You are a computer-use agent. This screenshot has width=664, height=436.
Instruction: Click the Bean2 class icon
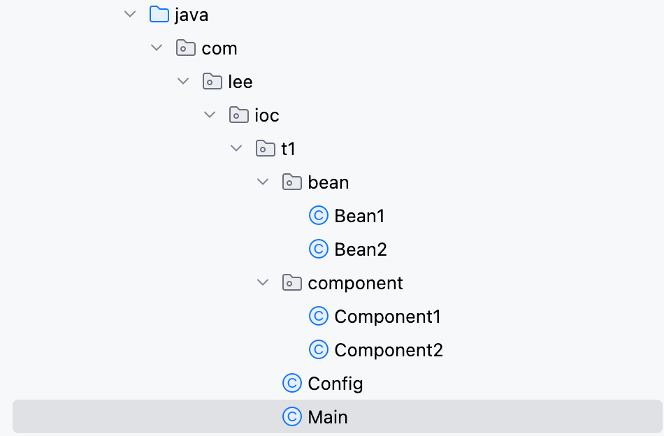pos(319,249)
